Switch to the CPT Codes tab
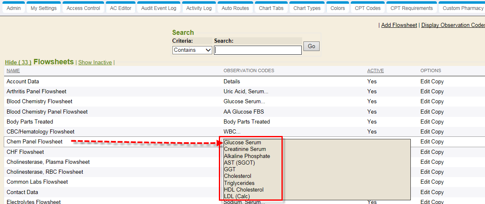The image size is (485, 204). [367, 8]
